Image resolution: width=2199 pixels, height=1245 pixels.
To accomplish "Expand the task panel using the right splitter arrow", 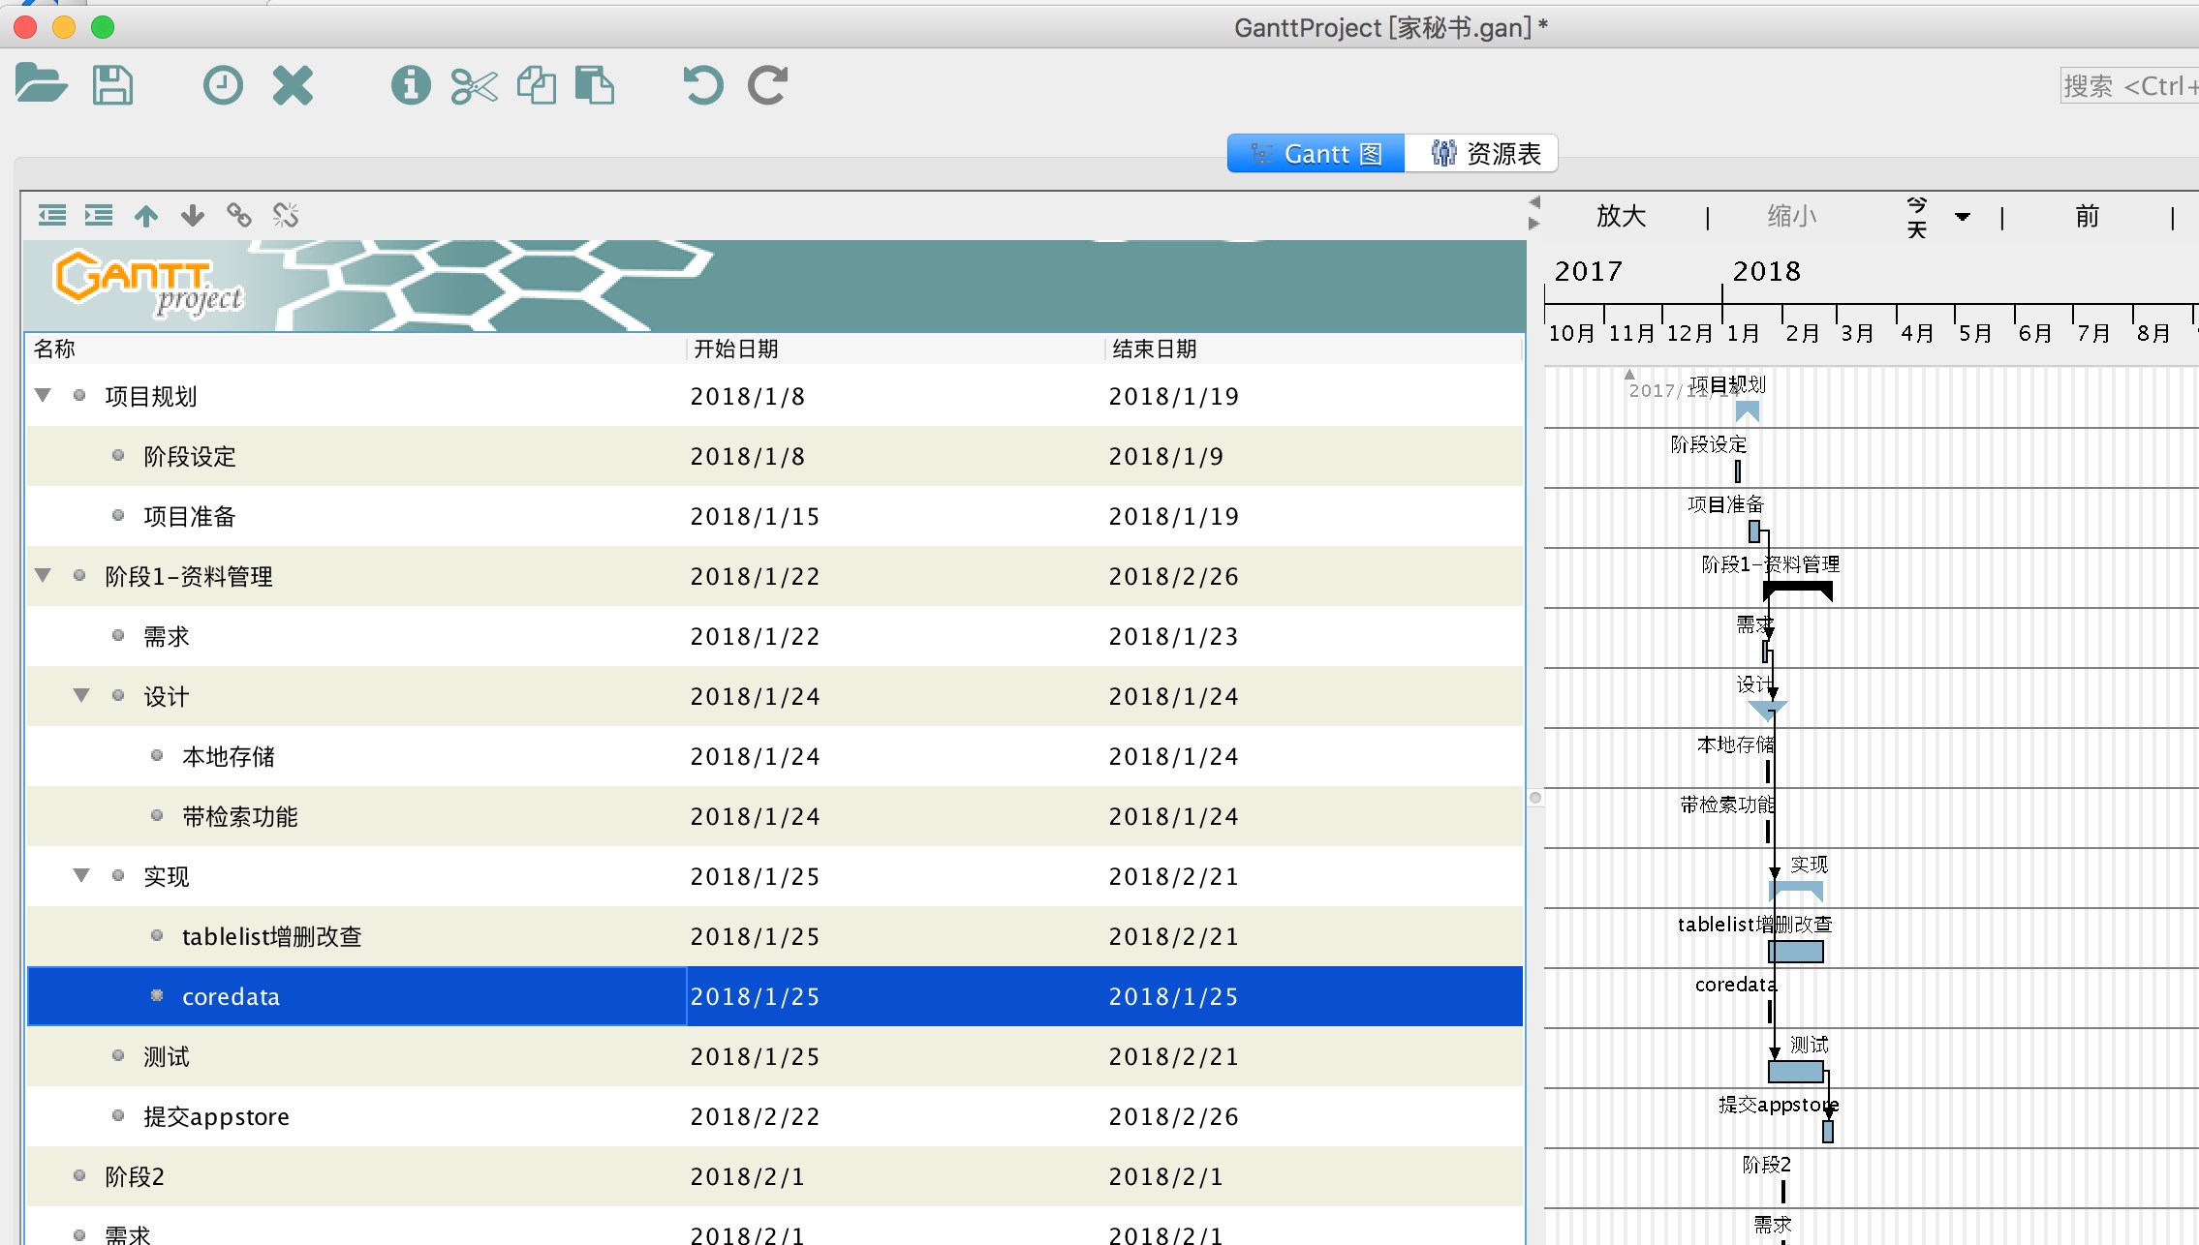I will pyautogui.click(x=1534, y=224).
